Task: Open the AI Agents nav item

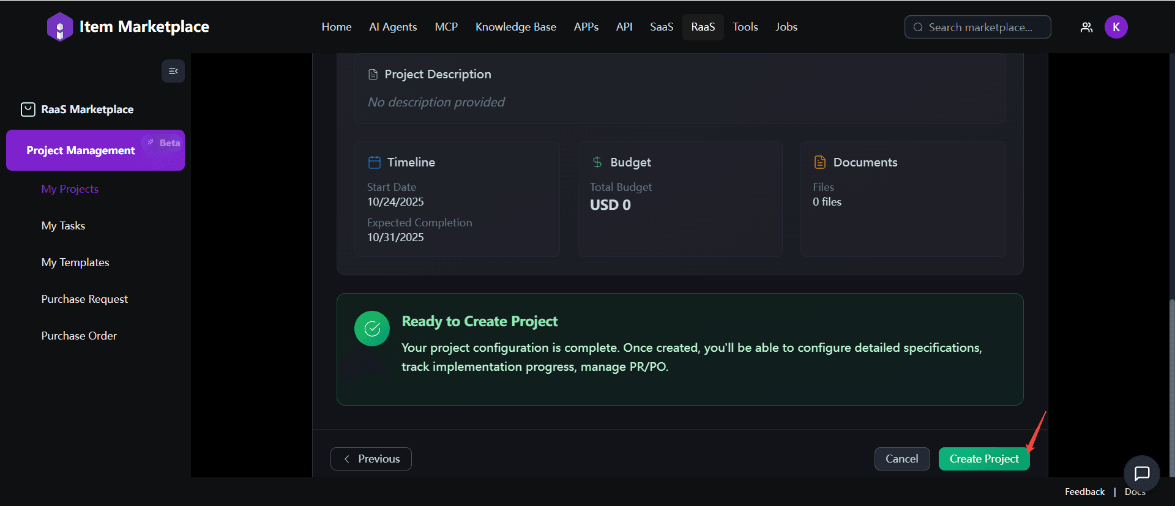Action: point(393,27)
